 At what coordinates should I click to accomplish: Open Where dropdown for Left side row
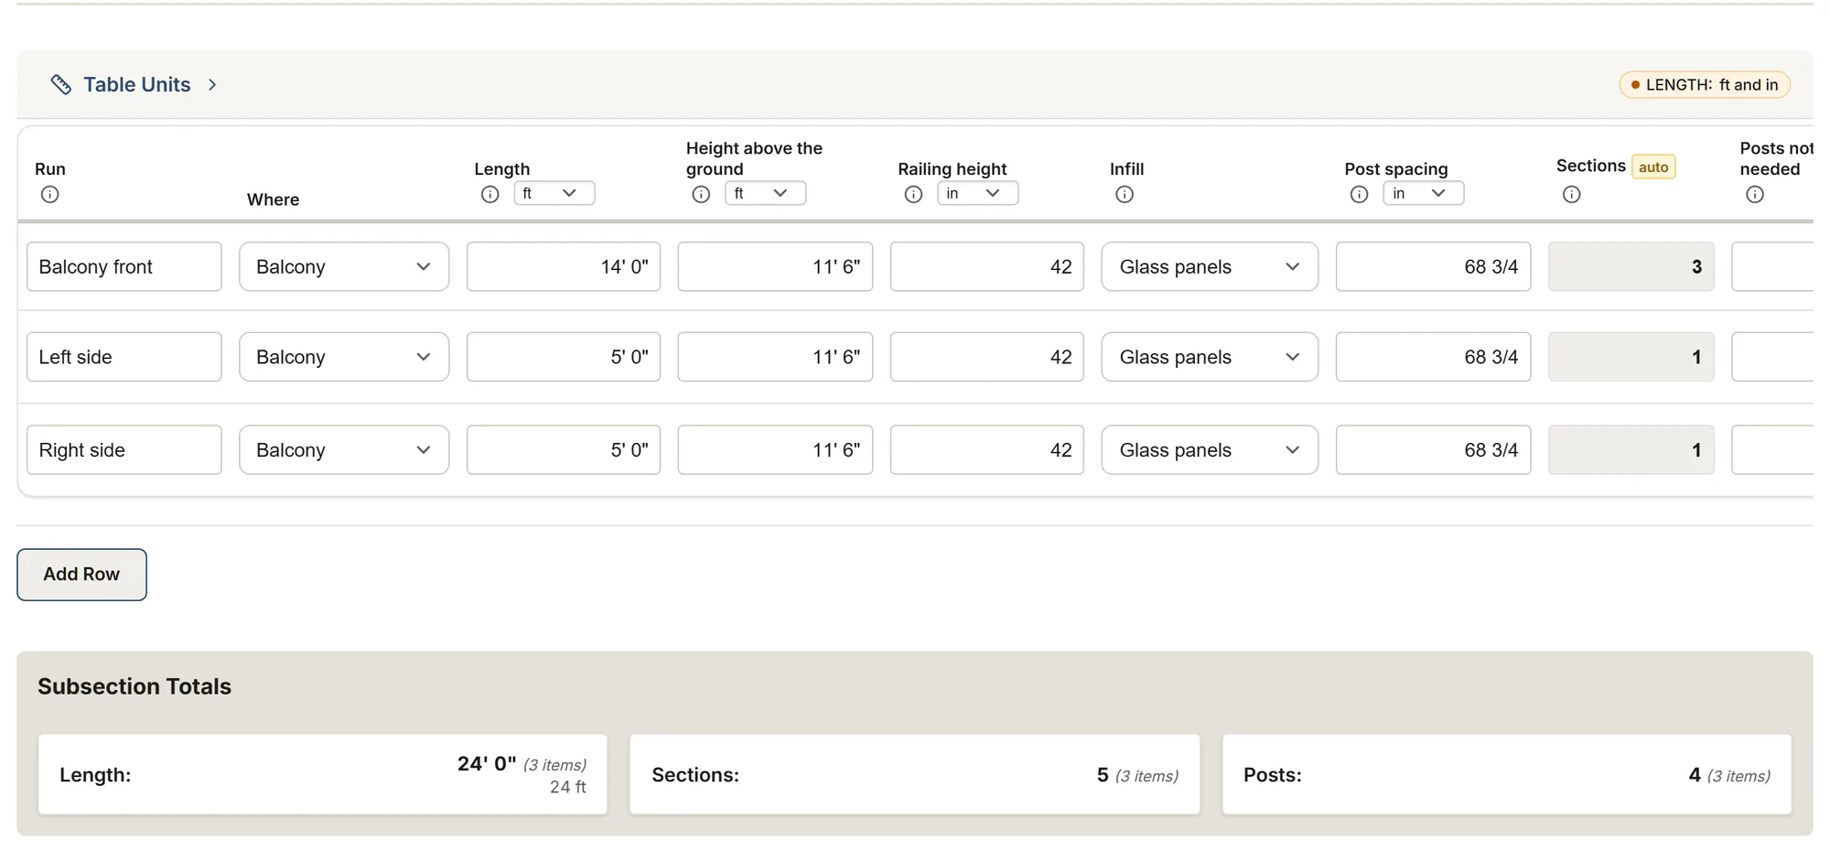pos(344,357)
